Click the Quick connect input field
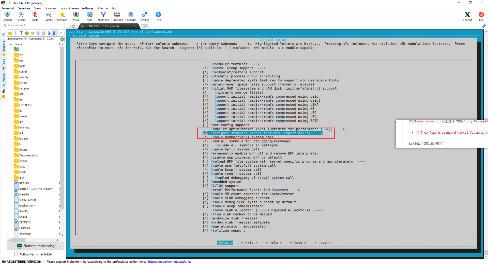This screenshot has width=488, height=264. (x=33, y=25)
